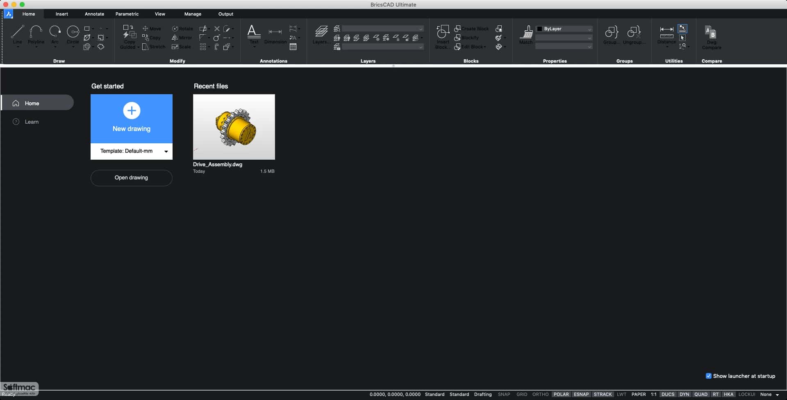787x400 pixels.
Task: Click the Match properties brush
Action: [526, 35]
